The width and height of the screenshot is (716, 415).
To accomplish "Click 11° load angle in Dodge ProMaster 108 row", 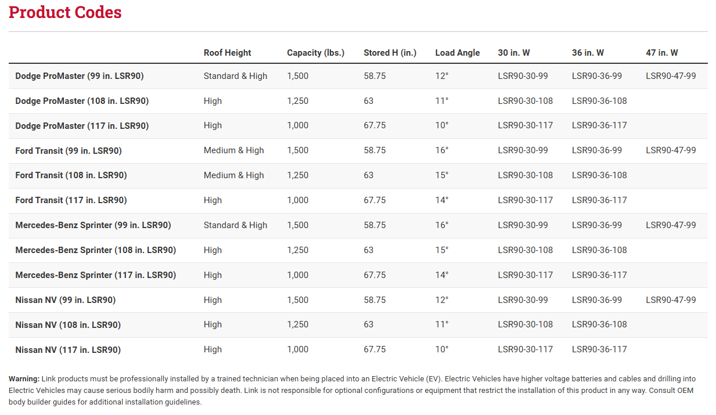I will pos(442,101).
